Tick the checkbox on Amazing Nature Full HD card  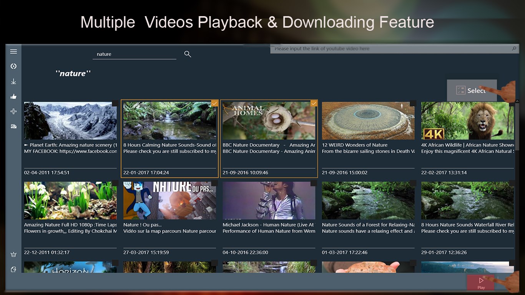click(x=115, y=183)
